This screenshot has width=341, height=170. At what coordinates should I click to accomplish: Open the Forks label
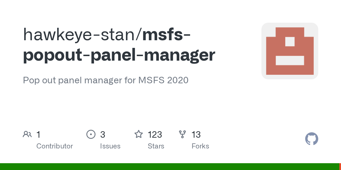(200, 146)
